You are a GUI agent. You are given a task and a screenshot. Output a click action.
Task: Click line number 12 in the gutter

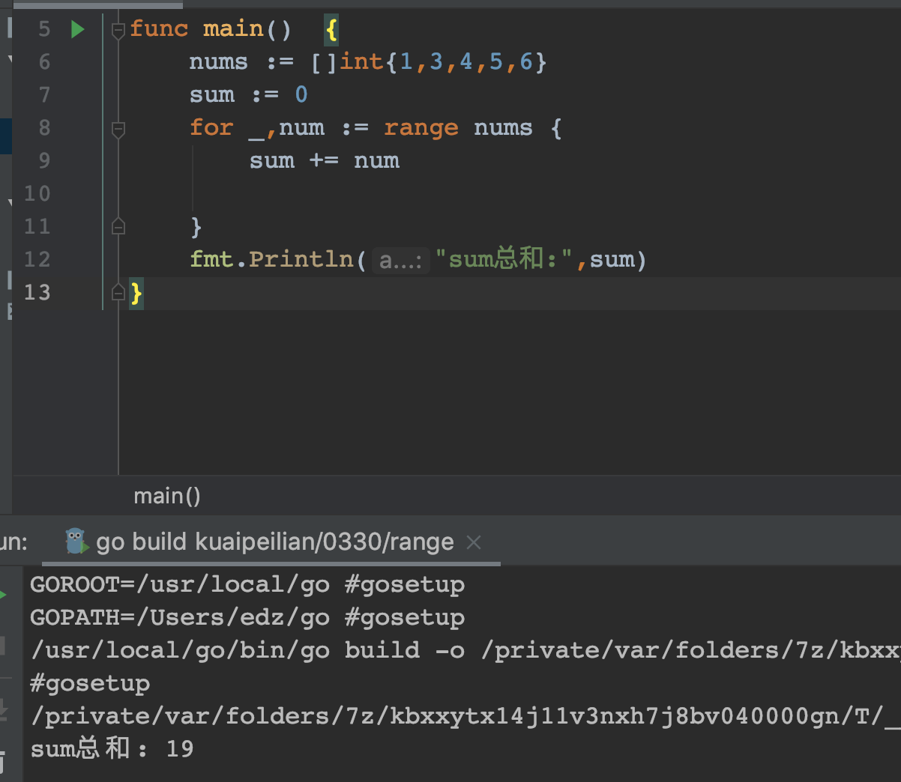click(37, 259)
